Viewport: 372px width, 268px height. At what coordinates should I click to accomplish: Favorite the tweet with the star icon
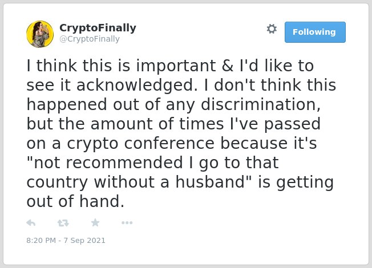(95, 222)
